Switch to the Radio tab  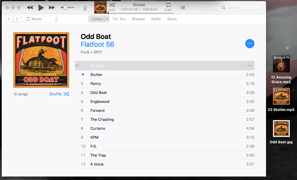point(156,19)
